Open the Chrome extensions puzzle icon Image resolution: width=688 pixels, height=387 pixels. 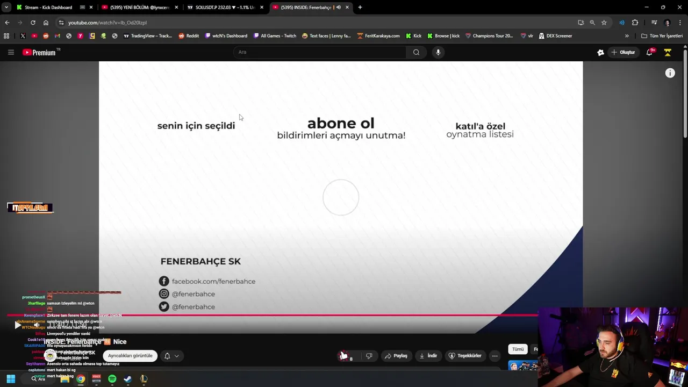click(x=635, y=23)
